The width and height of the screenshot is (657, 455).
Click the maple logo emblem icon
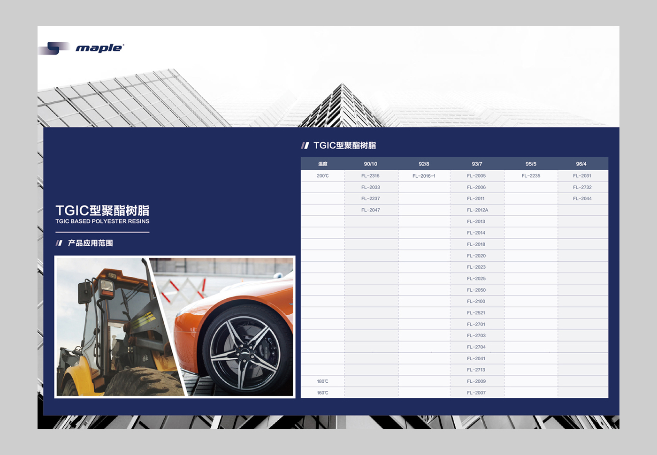pyautogui.click(x=54, y=48)
